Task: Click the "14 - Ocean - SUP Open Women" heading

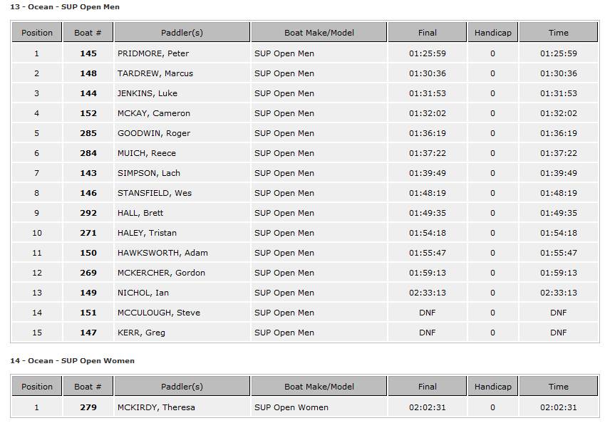Action: 72,361
